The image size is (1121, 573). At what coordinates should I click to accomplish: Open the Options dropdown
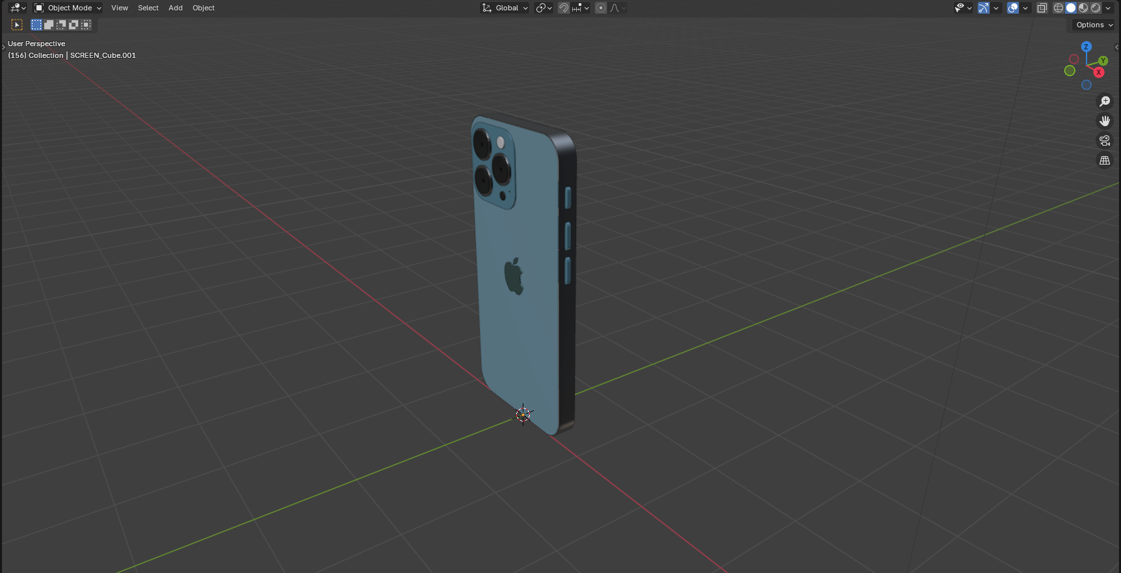1094,25
